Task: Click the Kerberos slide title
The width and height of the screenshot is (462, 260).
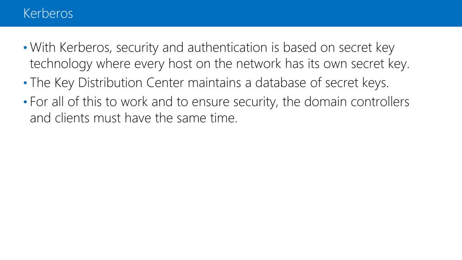Action: [x=48, y=14]
